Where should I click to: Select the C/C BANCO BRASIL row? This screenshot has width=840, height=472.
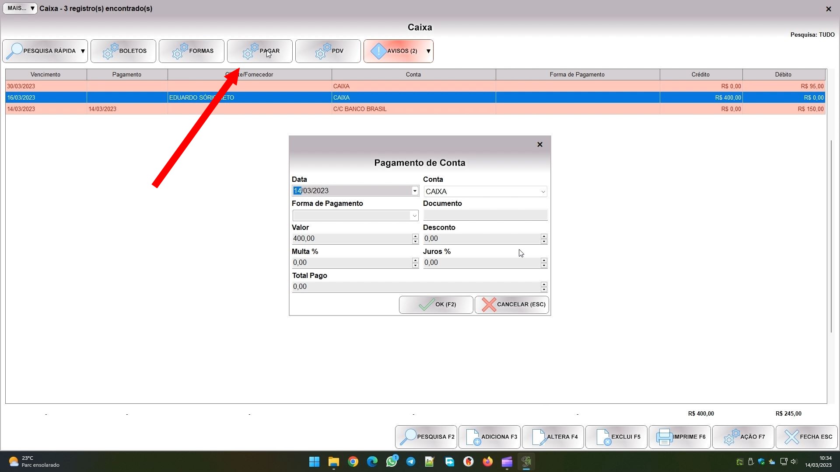coord(360,109)
